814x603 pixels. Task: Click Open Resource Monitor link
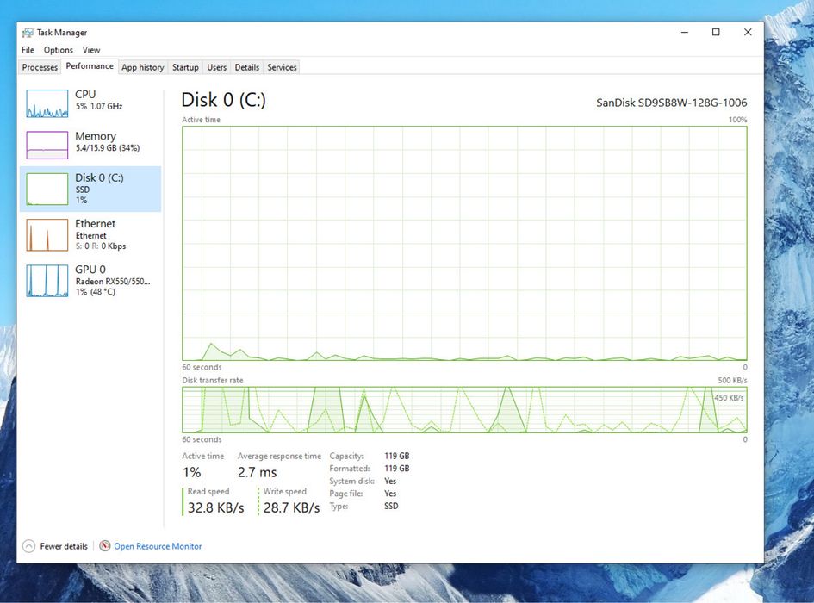coord(158,546)
